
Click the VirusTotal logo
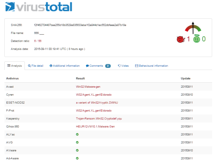click(x=39, y=6)
